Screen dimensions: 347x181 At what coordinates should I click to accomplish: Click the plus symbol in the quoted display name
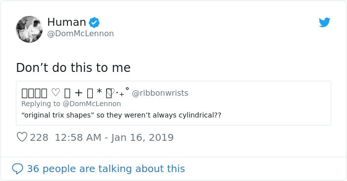(78, 93)
